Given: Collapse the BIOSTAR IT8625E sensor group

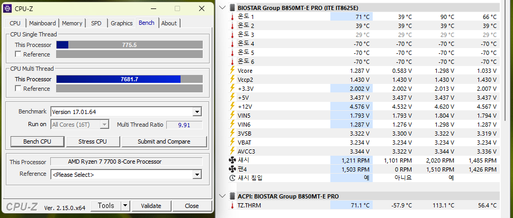Looking at the screenshot, I should point(223,7).
